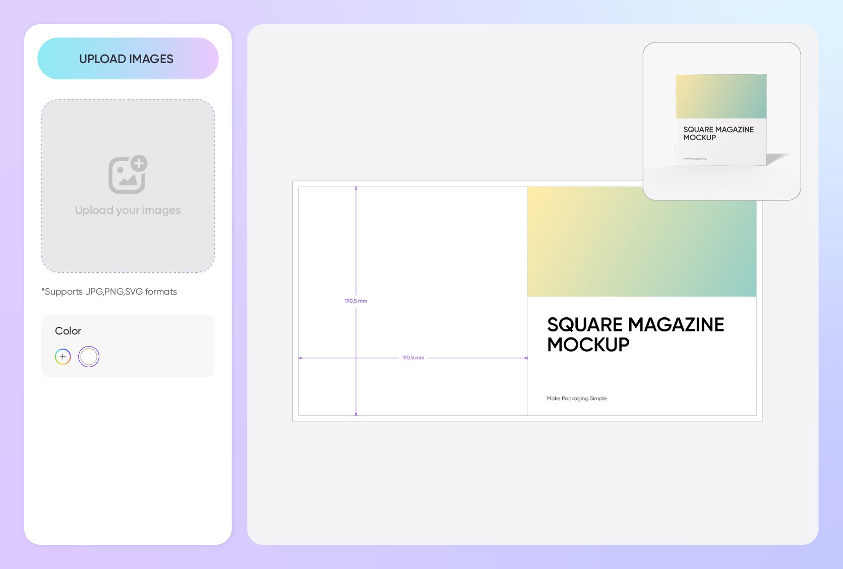Click the horizontal 190.5 mm dimension label

pyautogui.click(x=413, y=358)
